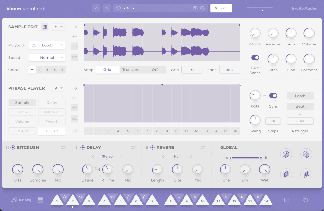Select the Hi-Cut phrase lane
Image resolution: width=324 pixels, height=211 pixels.
tap(52, 131)
